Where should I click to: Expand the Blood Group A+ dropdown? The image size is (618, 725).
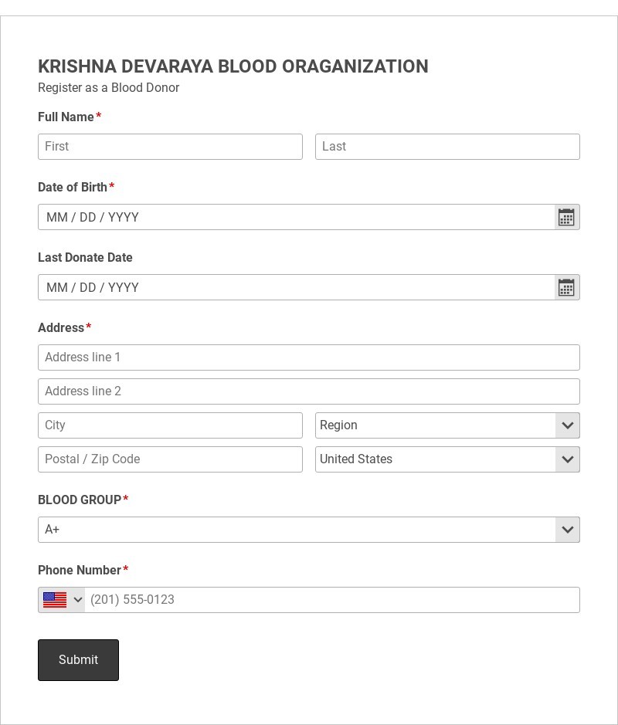pyautogui.click(x=308, y=530)
